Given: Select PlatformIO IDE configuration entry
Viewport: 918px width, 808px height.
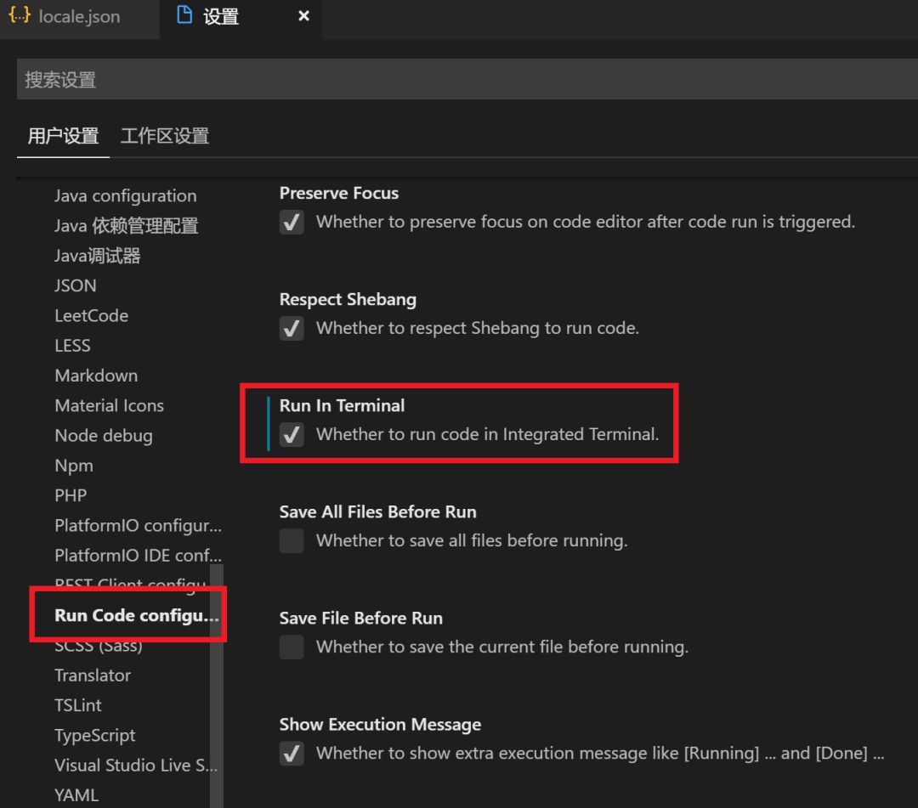Looking at the screenshot, I should pyautogui.click(x=138, y=556).
